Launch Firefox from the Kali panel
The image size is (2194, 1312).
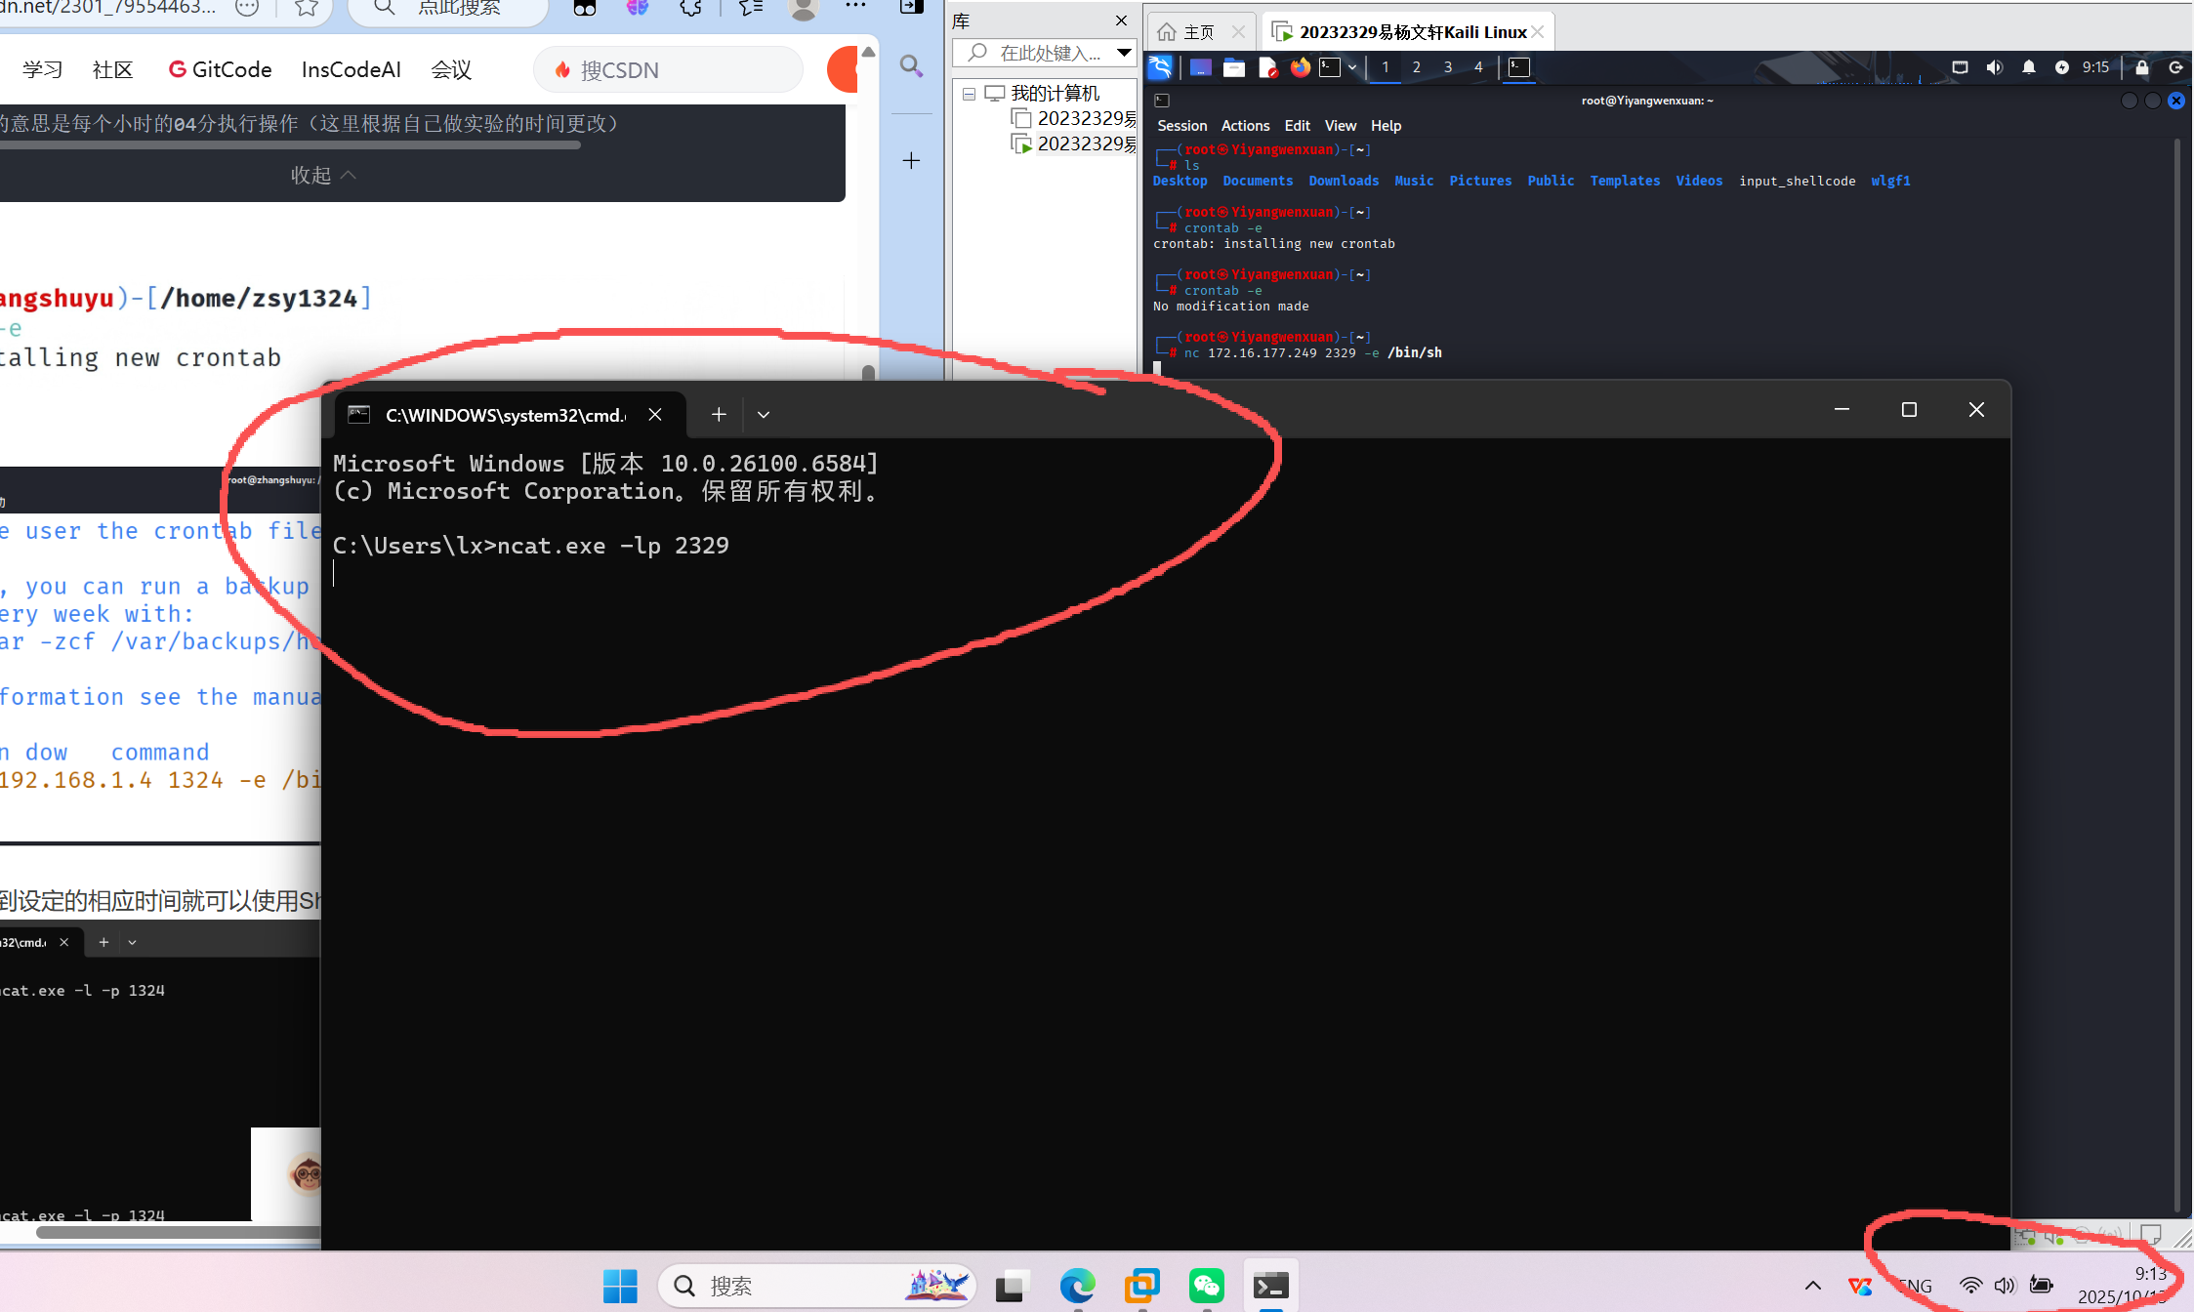(x=1300, y=67)
